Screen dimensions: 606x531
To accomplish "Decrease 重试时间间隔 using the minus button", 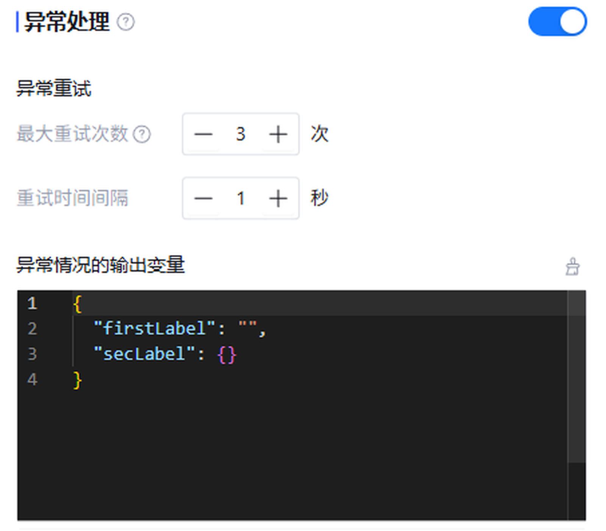I will pyautogui.click(x=203, y=198).
